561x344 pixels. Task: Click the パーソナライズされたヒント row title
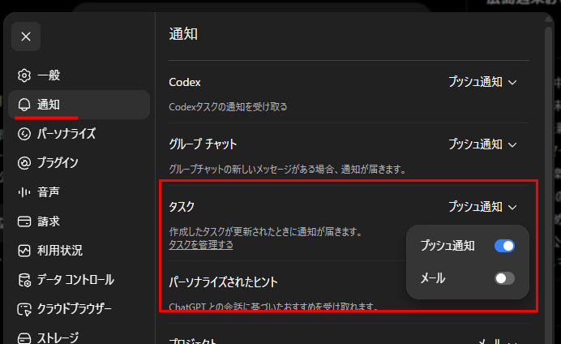point(223,282)
